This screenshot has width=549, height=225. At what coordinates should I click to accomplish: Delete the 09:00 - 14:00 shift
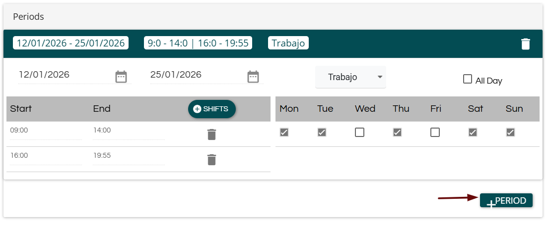click(211, 135)
